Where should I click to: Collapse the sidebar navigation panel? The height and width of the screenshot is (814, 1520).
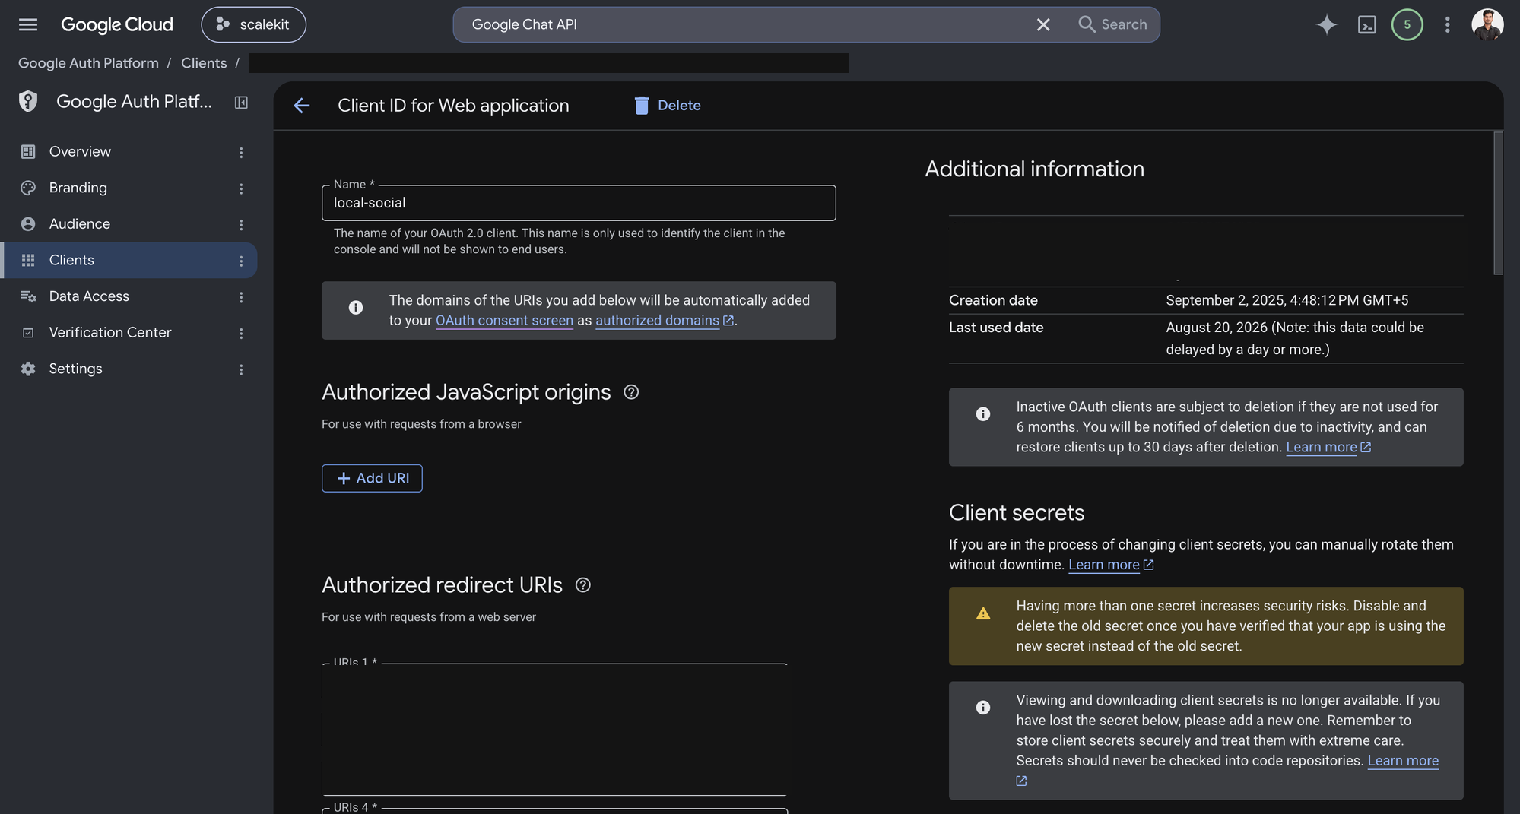coord(241,102)
